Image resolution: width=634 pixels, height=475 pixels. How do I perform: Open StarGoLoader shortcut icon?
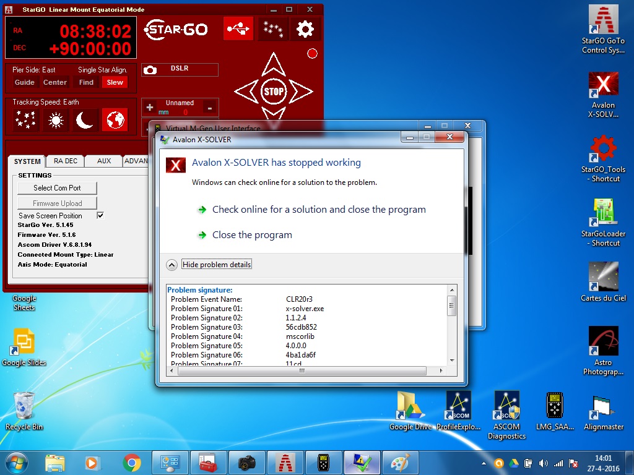(603, 222)
